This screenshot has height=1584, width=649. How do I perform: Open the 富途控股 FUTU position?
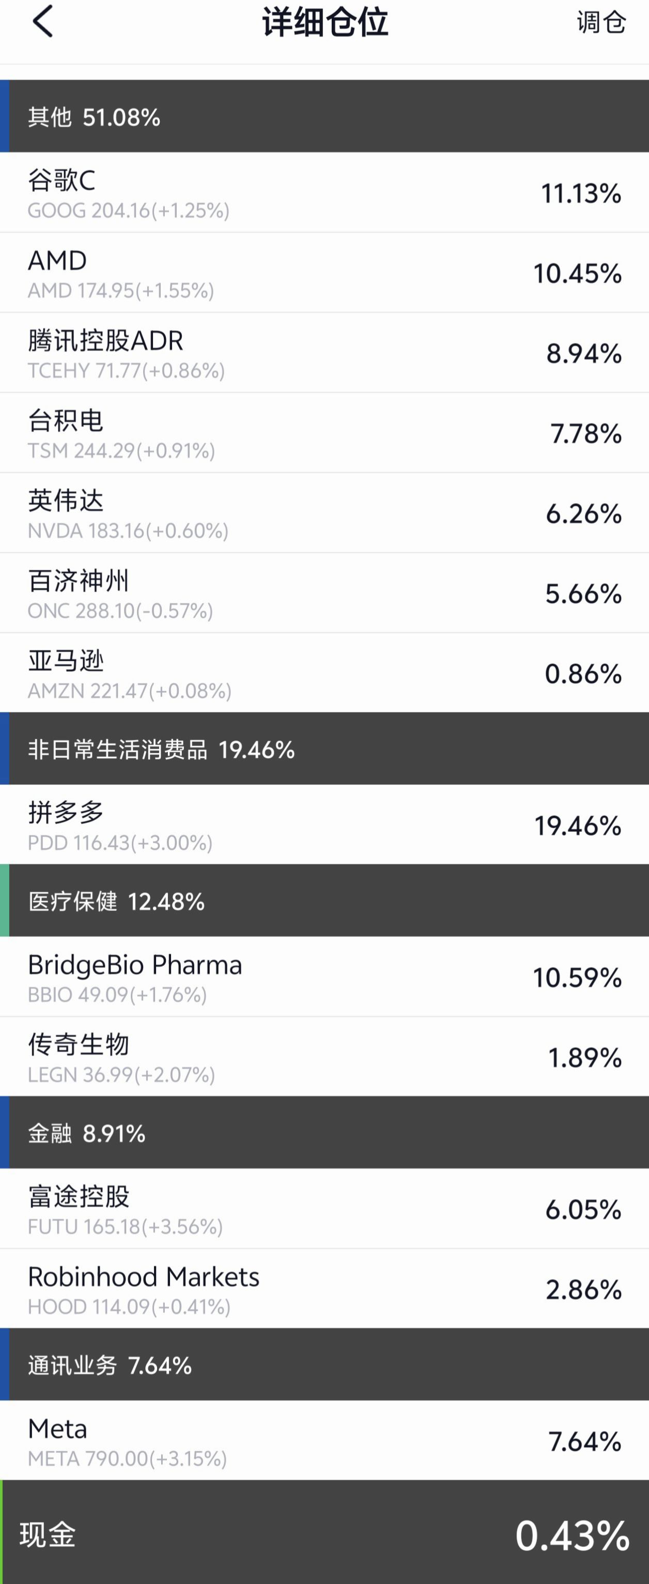(x=324, y=1208)
